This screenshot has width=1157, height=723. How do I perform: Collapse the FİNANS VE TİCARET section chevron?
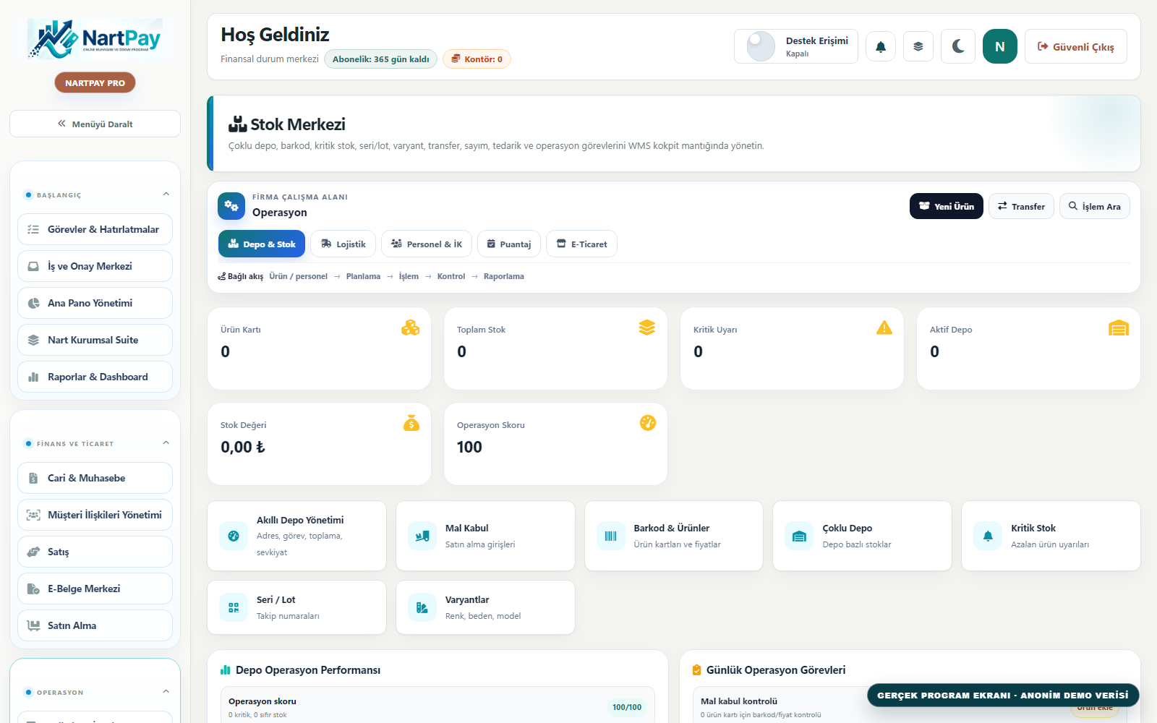pos(166,443)
